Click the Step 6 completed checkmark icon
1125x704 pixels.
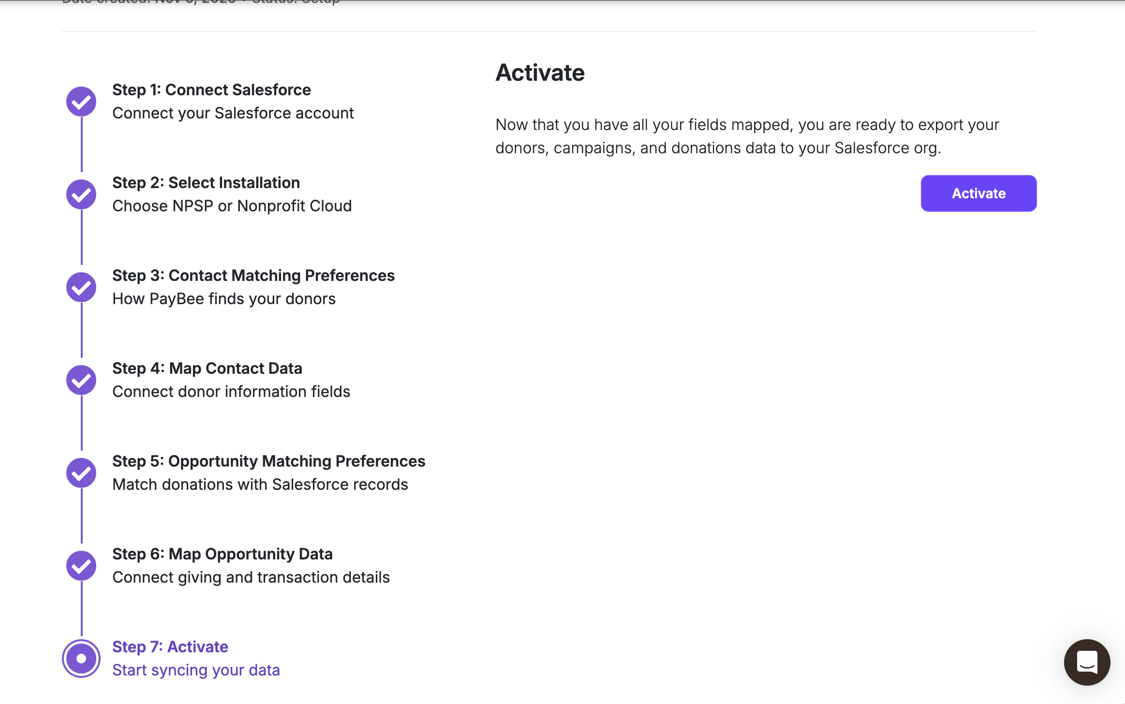(x=81, y=566)
